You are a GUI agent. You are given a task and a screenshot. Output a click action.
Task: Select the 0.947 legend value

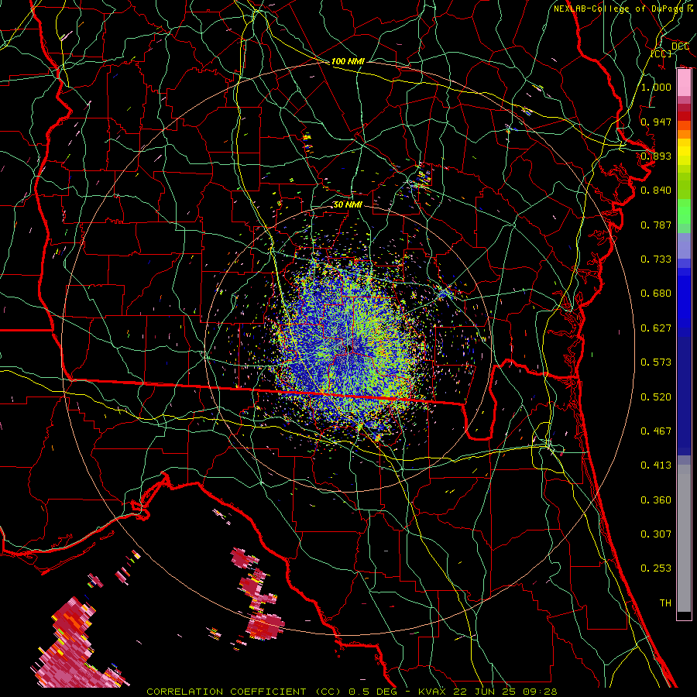[656, 122]
